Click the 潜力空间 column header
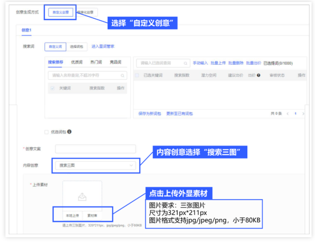The width and height of the screenshot is (315, 246). (x=209, y=75)
